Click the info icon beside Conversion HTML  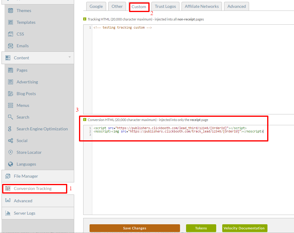[85, 120]
